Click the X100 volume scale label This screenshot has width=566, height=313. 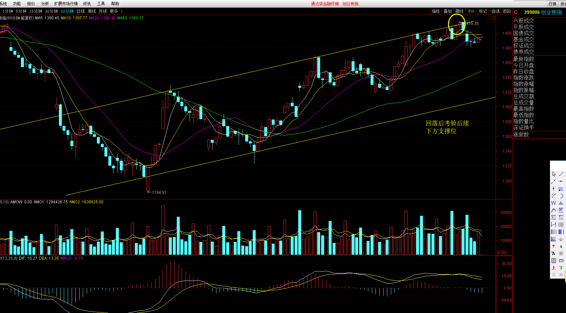[501, 253]
